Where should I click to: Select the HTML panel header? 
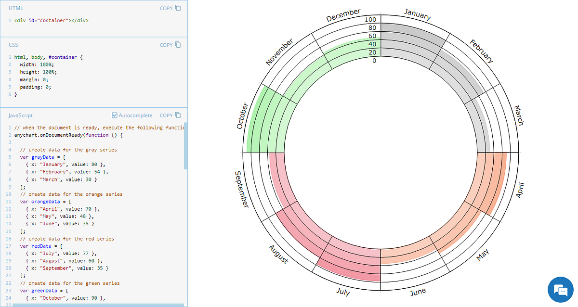(15, 8)
